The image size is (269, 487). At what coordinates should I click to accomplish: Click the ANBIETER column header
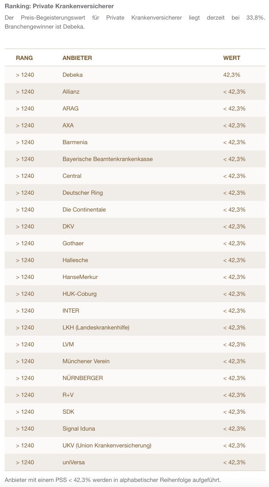click(77, 58)
